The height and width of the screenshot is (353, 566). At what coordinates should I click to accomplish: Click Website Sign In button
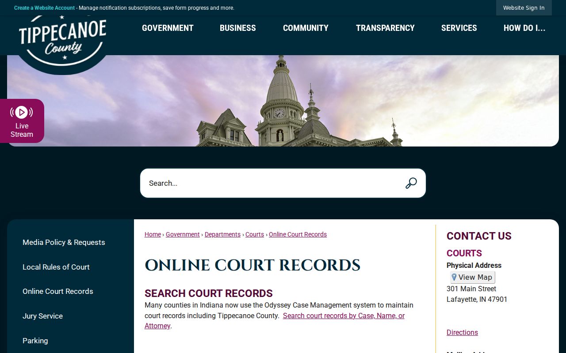click(524, 8)
